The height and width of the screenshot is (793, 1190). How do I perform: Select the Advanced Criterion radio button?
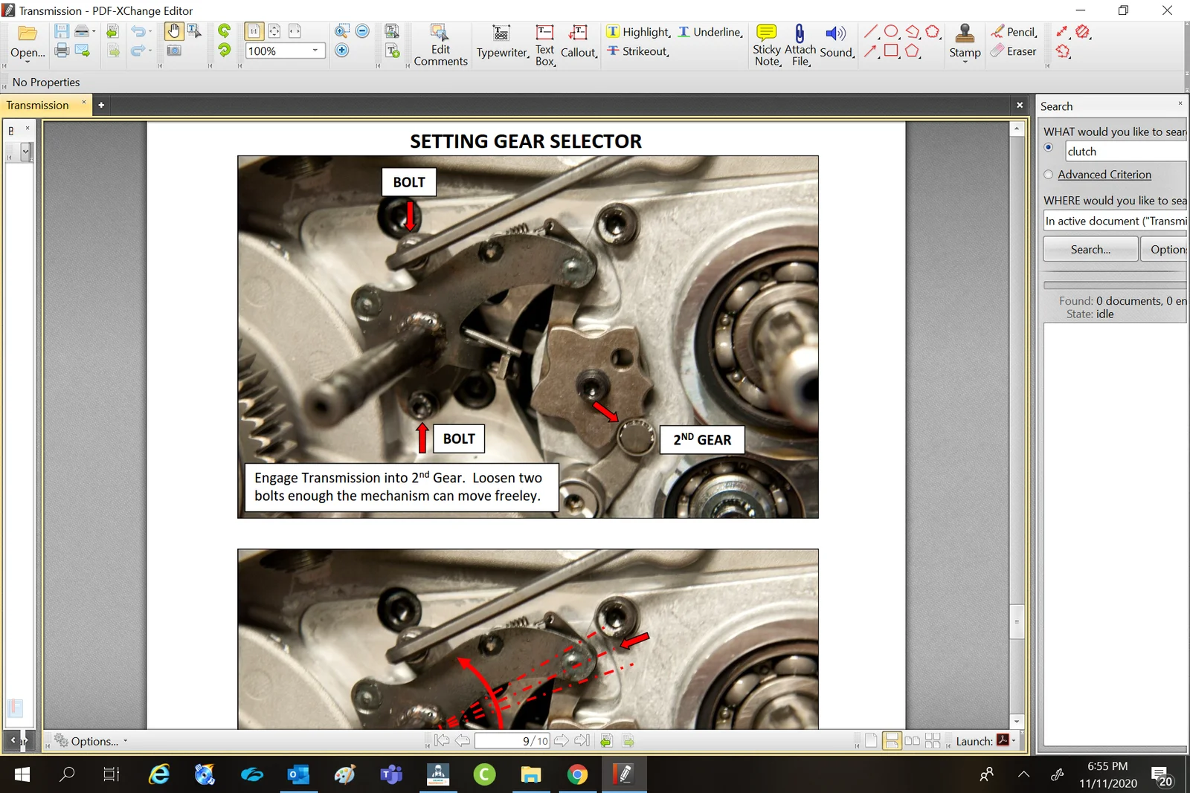1049,174
